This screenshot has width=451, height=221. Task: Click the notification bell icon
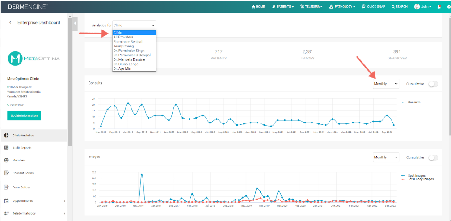click(x=439, y=7)
